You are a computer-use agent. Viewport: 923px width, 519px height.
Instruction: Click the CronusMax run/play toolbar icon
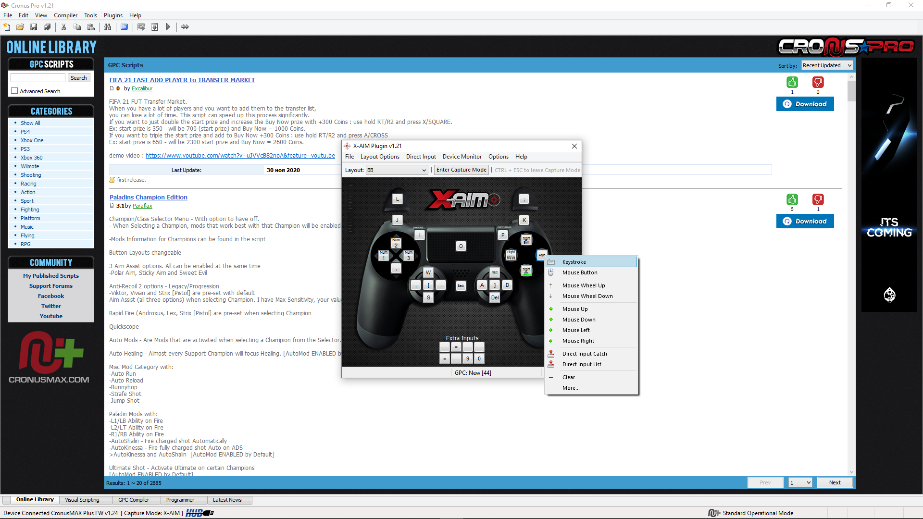[x=169, y=26]
